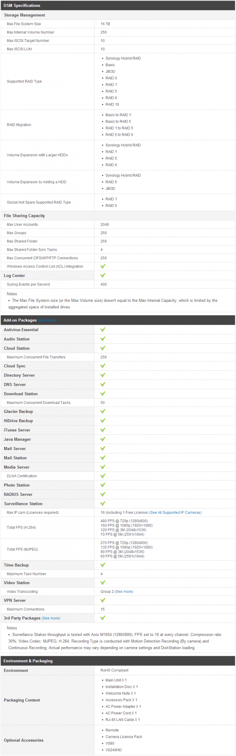The height and width of the screenshot is (756, 236).
Task: Click the Cloud Sync green checkmark
Action: 103,366
